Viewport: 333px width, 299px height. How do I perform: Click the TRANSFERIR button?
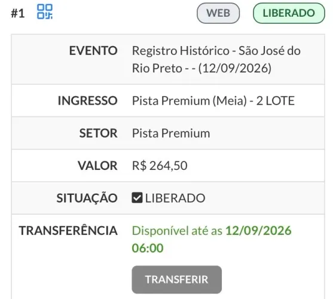tap(177, 279)
